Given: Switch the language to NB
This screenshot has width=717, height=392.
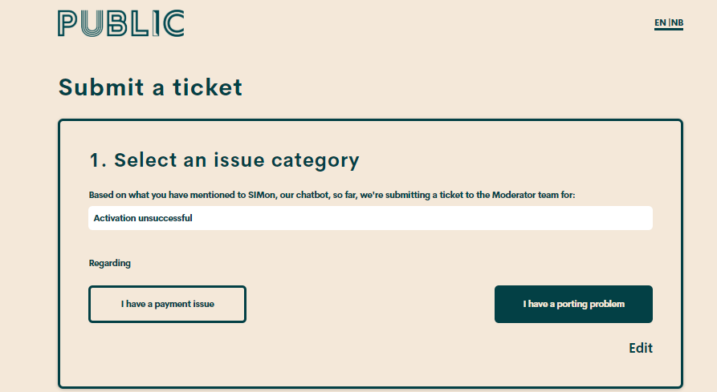Looking at the screenshot, I should click(677, 22).
